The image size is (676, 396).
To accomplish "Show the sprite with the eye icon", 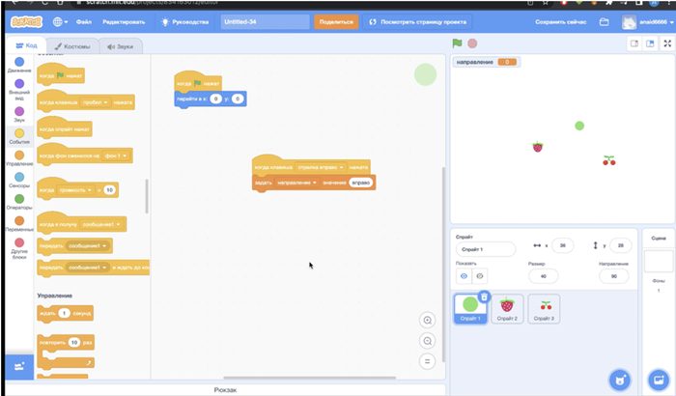I will point(464,275).
